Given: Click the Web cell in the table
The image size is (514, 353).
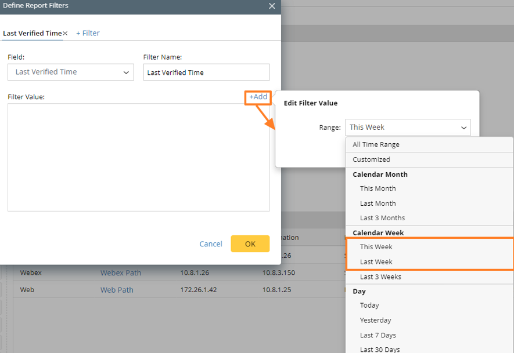Looking at the screenshot, I should pos(27,290).
